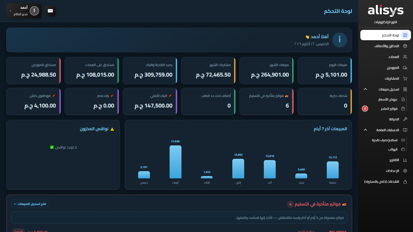This screenshot has width=413, height=232.
Task: Click the المشتريات shopping cart icon
Action: 405,78
